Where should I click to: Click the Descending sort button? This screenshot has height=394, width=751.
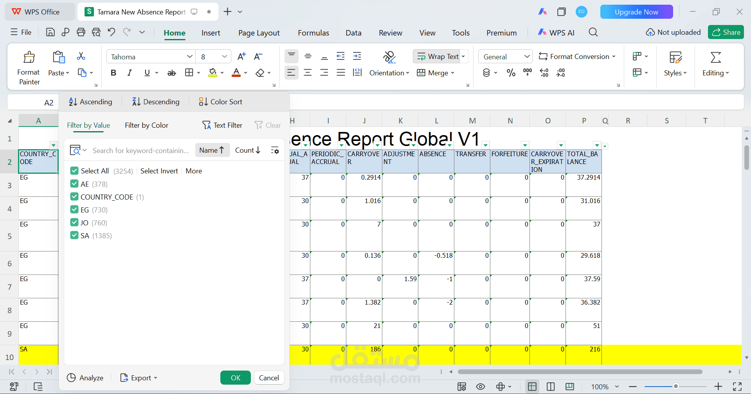tap(156, 102)
